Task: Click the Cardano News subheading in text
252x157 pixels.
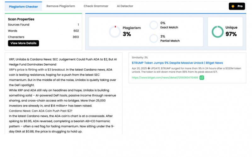Action: 41,111
